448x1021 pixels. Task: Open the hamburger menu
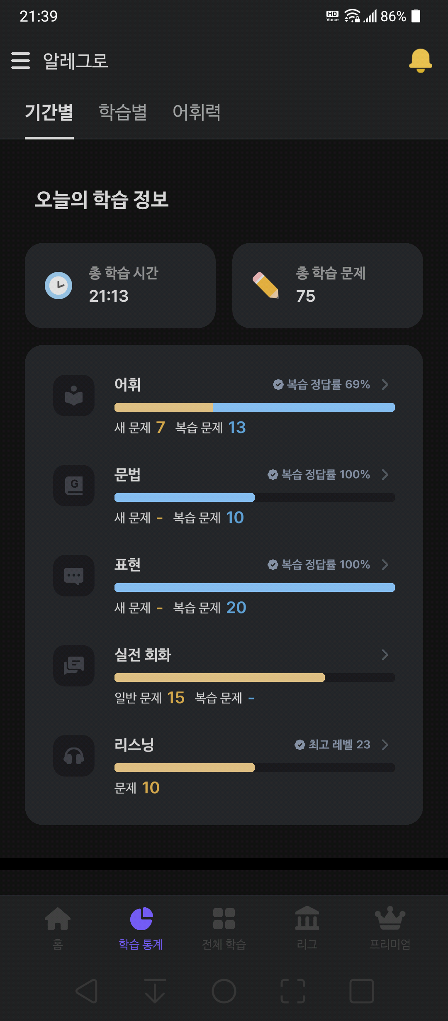tap(20, 61)
